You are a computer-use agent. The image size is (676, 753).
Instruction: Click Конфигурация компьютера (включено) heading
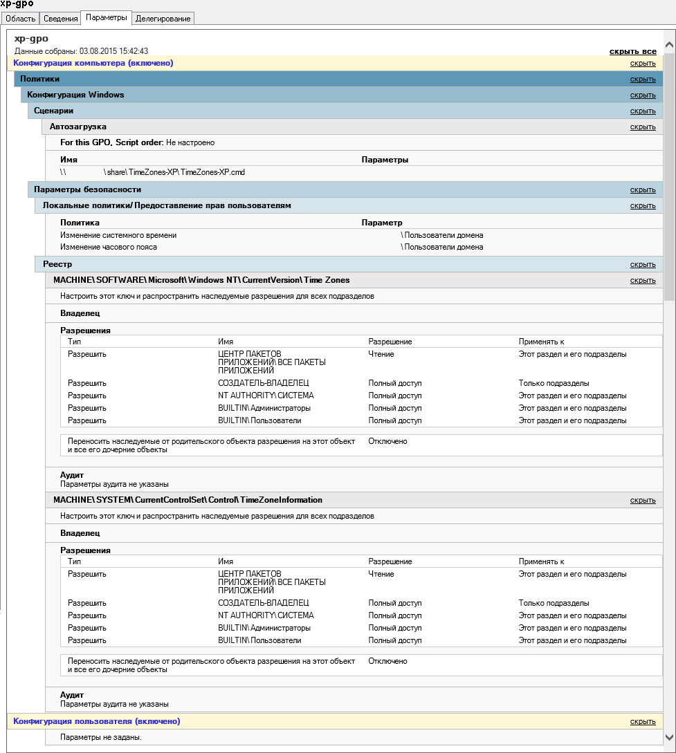[93, 63]
